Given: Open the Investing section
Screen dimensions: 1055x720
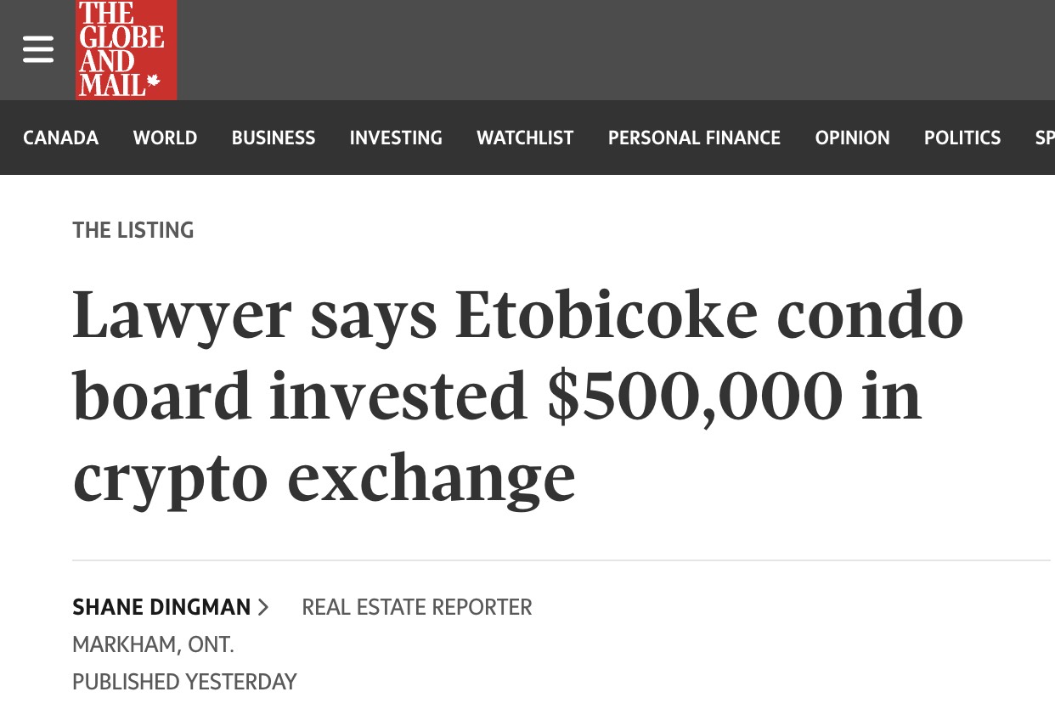Looking at the screenshot, I should (396, 138).
